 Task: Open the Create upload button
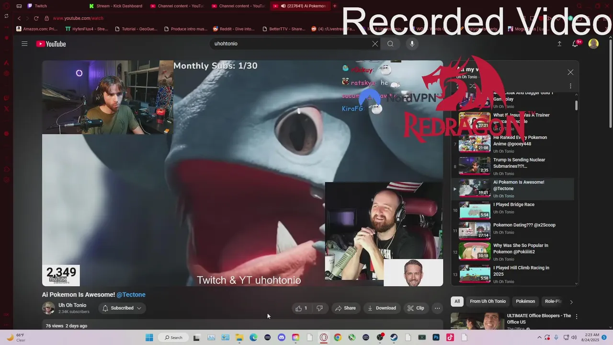(559, 44)
